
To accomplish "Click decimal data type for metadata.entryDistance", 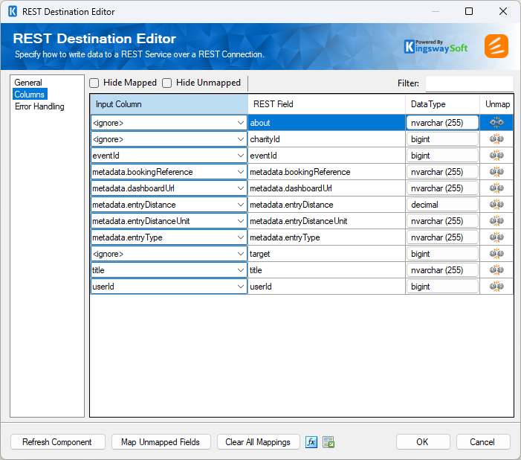I will (442, 205).
